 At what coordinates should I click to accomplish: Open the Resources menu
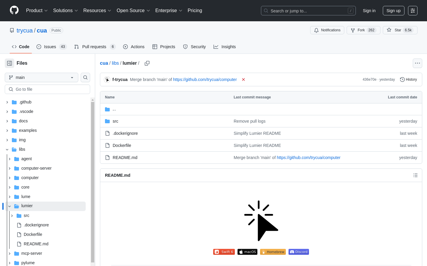coord(97,11)
